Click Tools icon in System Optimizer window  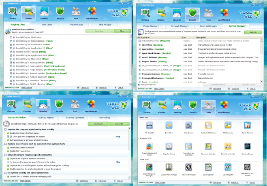[x=75, y=106]
